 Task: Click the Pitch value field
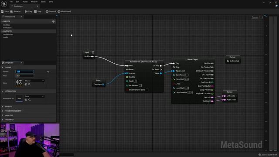24,76
